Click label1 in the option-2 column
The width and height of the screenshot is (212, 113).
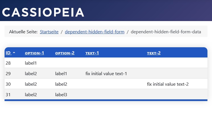coord(61,74)
